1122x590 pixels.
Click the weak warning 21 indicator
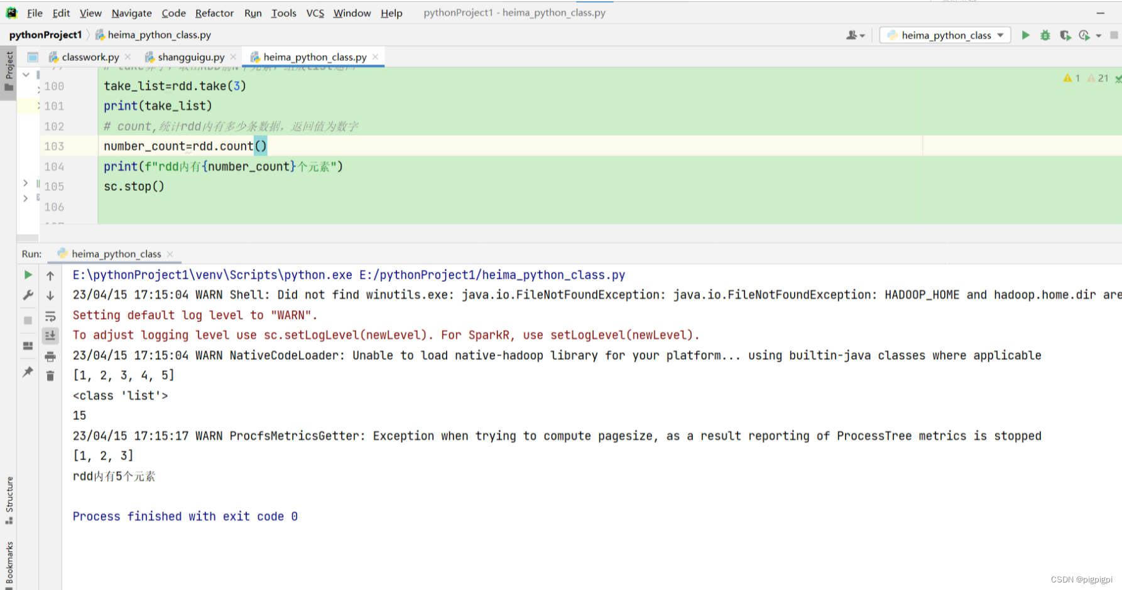(1098, 78)
